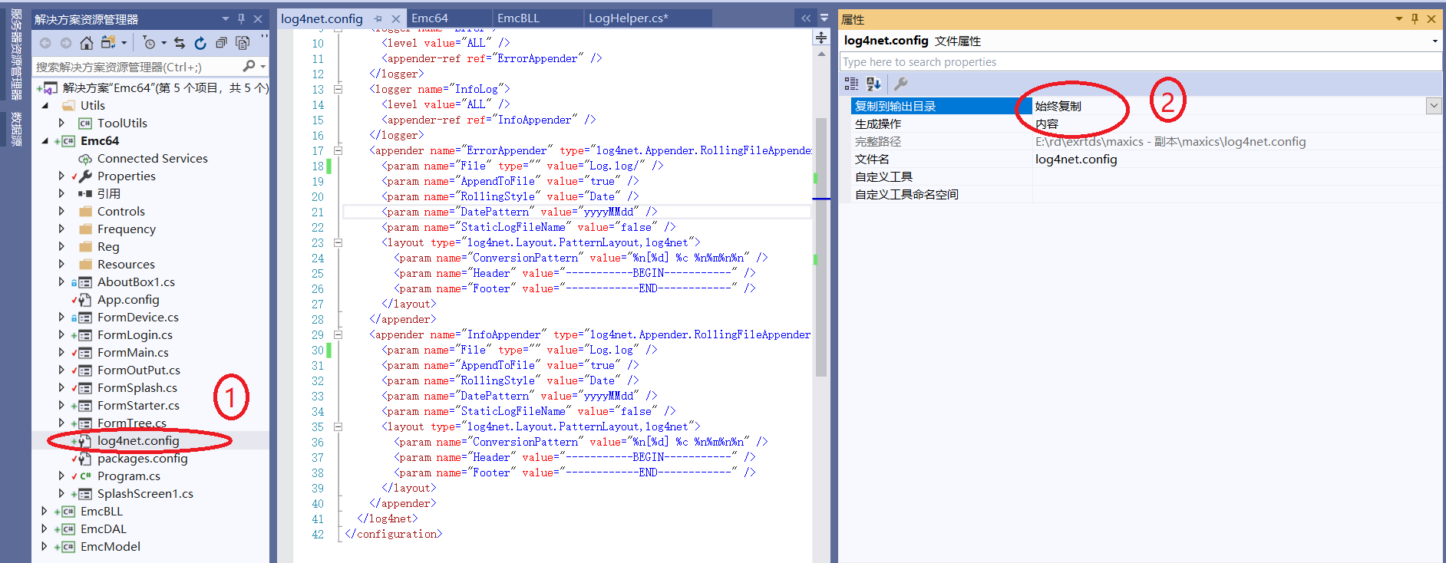Collapse the Utils folder node

45,105
